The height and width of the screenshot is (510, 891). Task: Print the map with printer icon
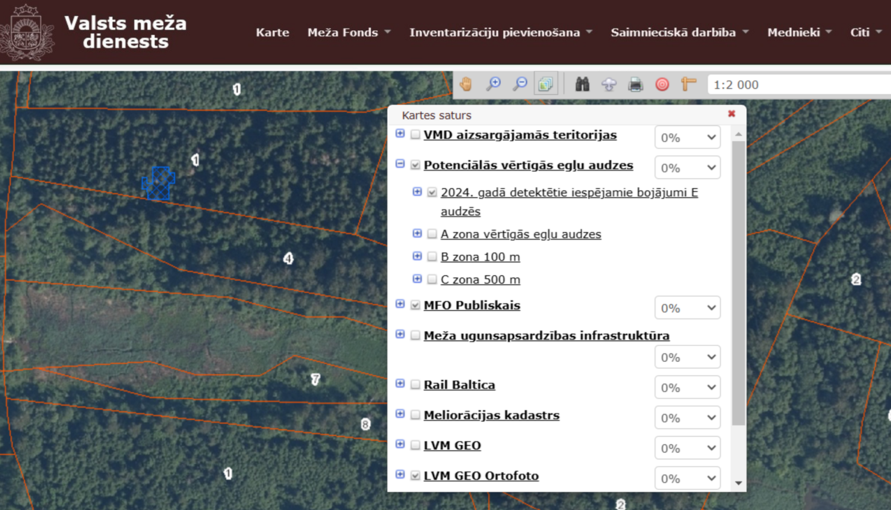tap(636, 84)
